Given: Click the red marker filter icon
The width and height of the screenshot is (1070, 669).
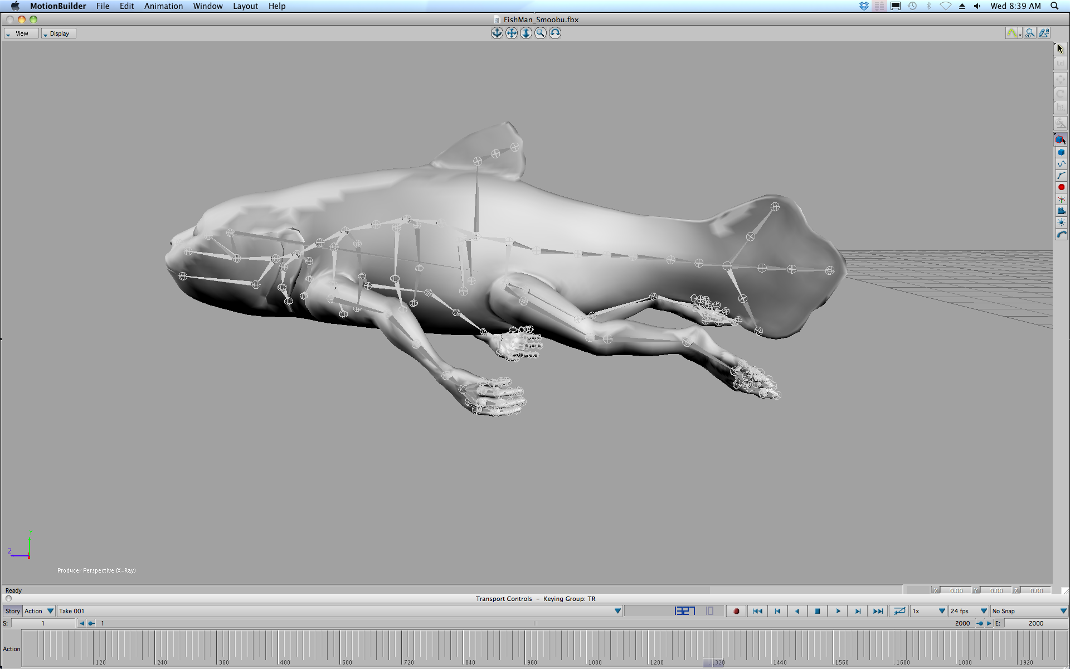Looking at the screenshot, I should tap(1061, 187).
